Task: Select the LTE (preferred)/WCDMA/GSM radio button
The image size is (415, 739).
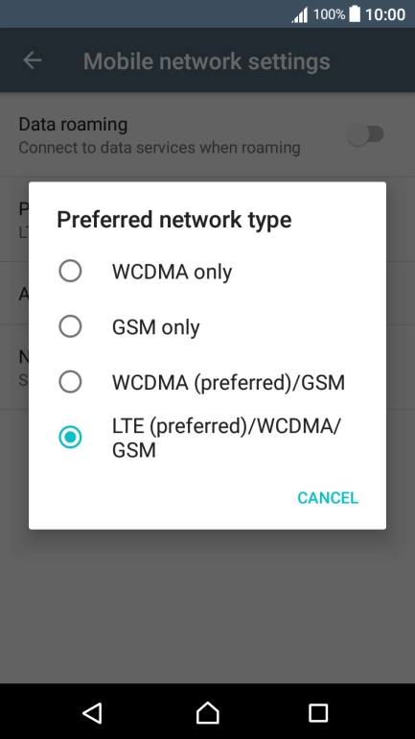Action: (70, 437)
